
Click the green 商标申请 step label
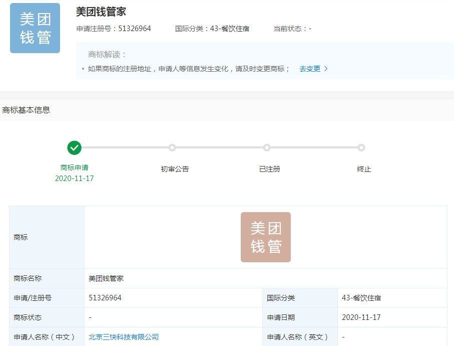(x=75, y=167)
